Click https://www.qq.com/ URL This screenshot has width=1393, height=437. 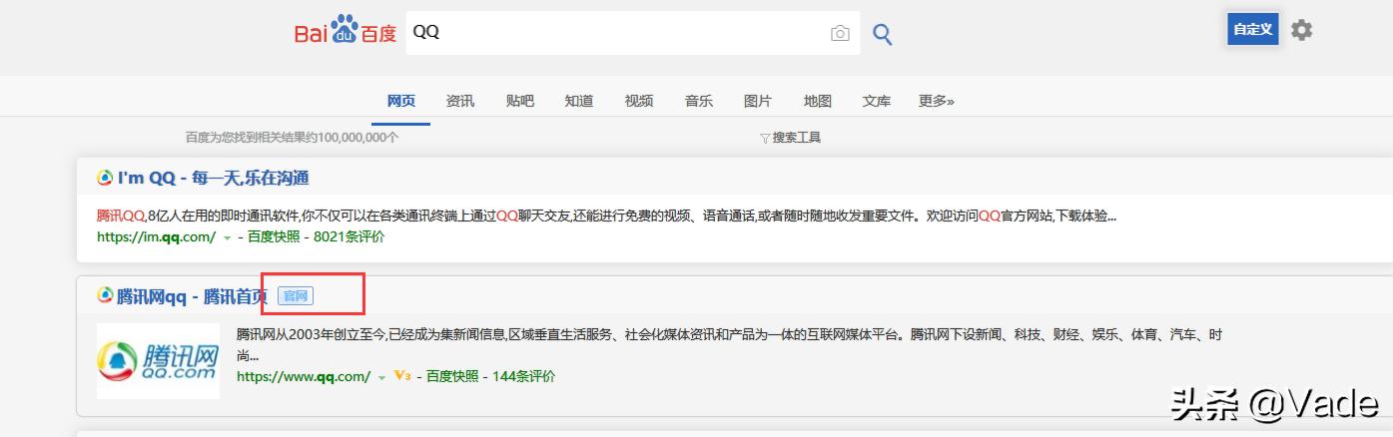pos(304,376)
